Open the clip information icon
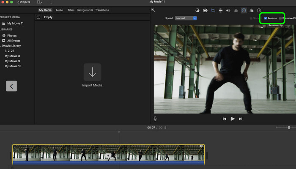The image size is (296, 169). [259, 11]
